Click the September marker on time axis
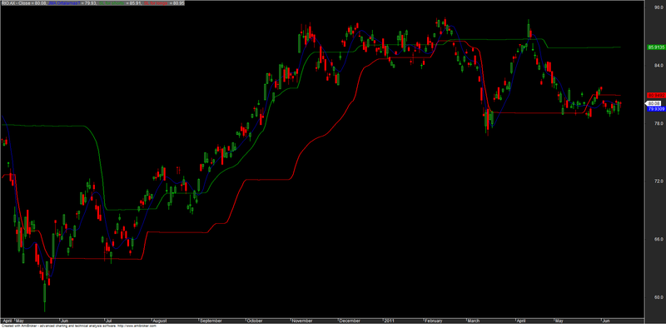The image size is (666, 328). coord(211,321)
